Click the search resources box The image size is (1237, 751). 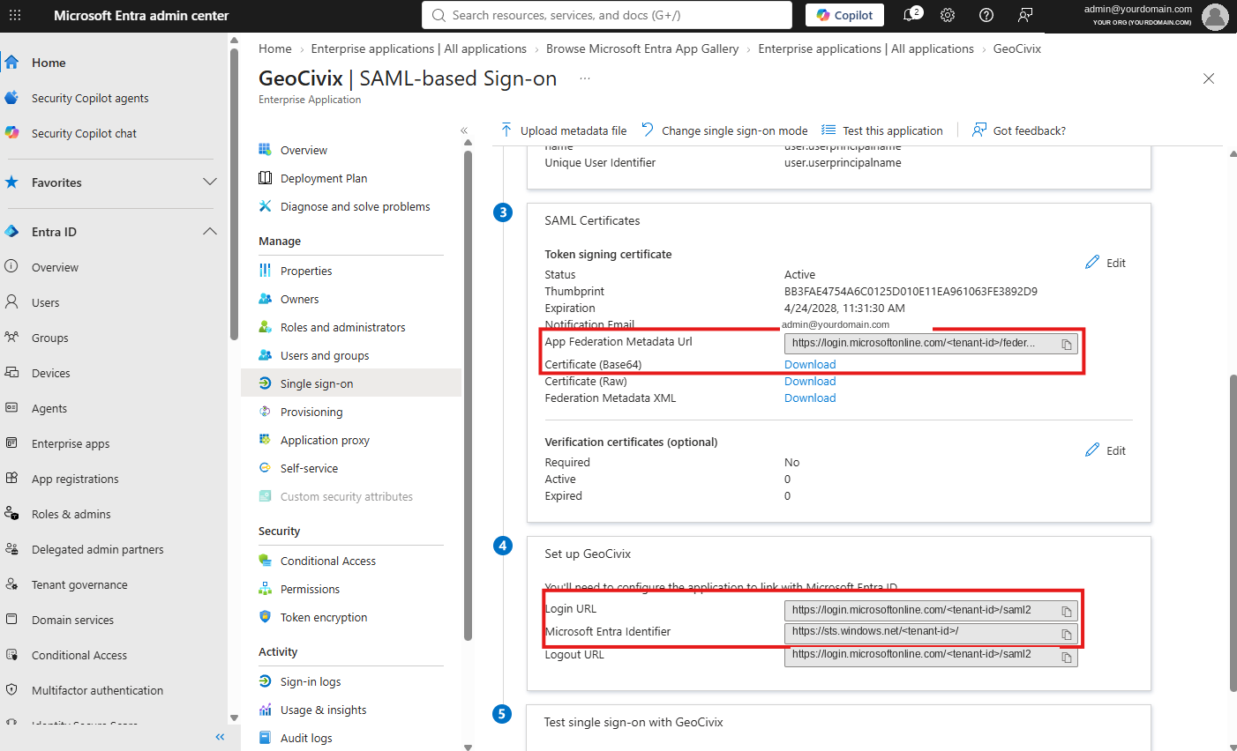pyautogui.click(x=607, y=15)
